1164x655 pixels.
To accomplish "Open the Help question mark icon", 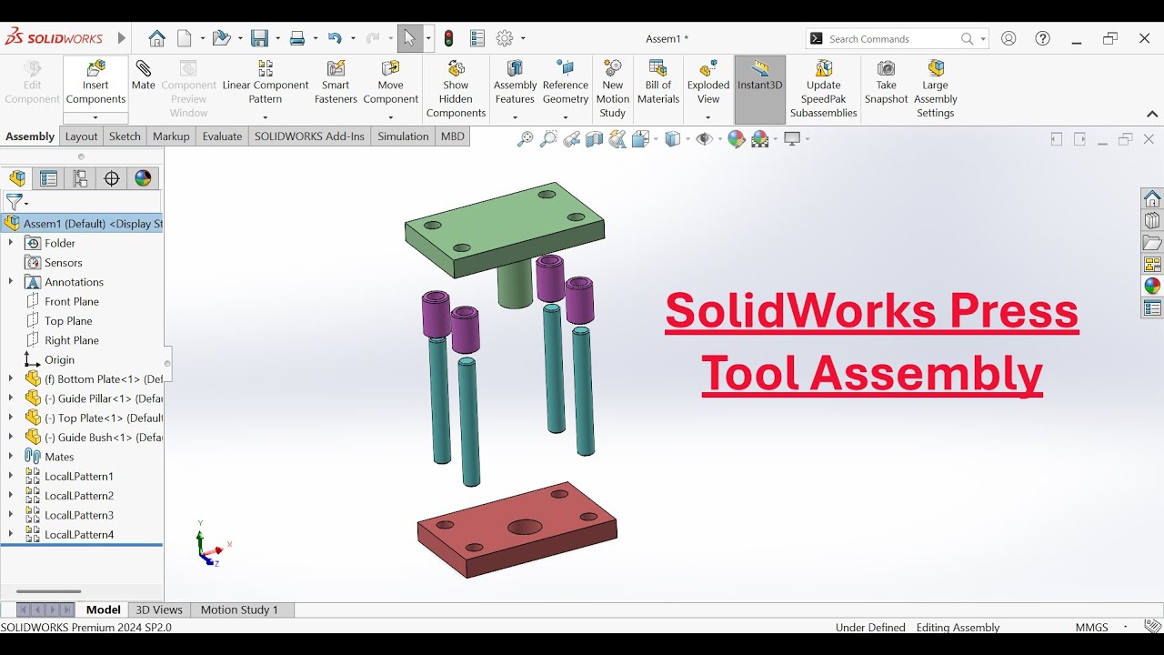I will click(1043, 38).
